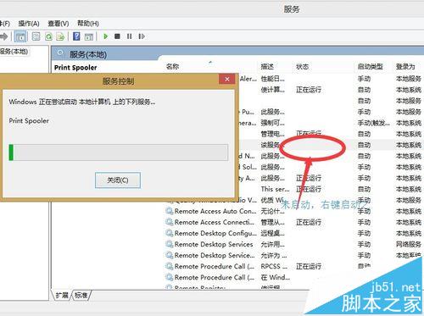
Task: Switch to the 扩展 tab
Action: (x=62, y=296)
